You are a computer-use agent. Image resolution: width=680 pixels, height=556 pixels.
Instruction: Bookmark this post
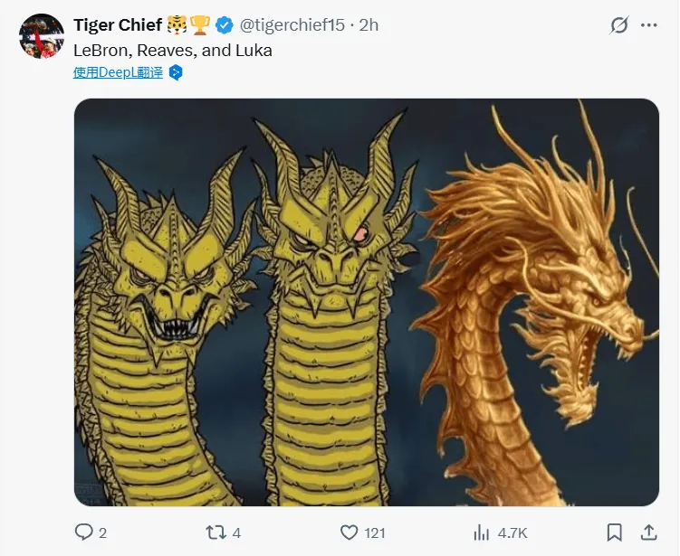pos(614,532)
